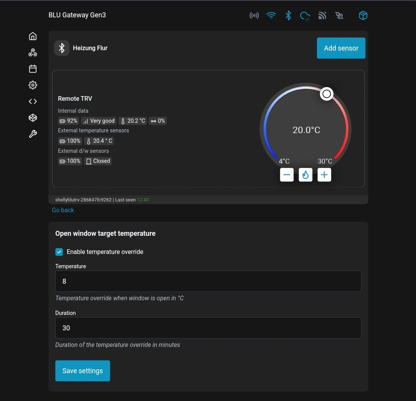Increase target temperature with plus button

[324, 175]
